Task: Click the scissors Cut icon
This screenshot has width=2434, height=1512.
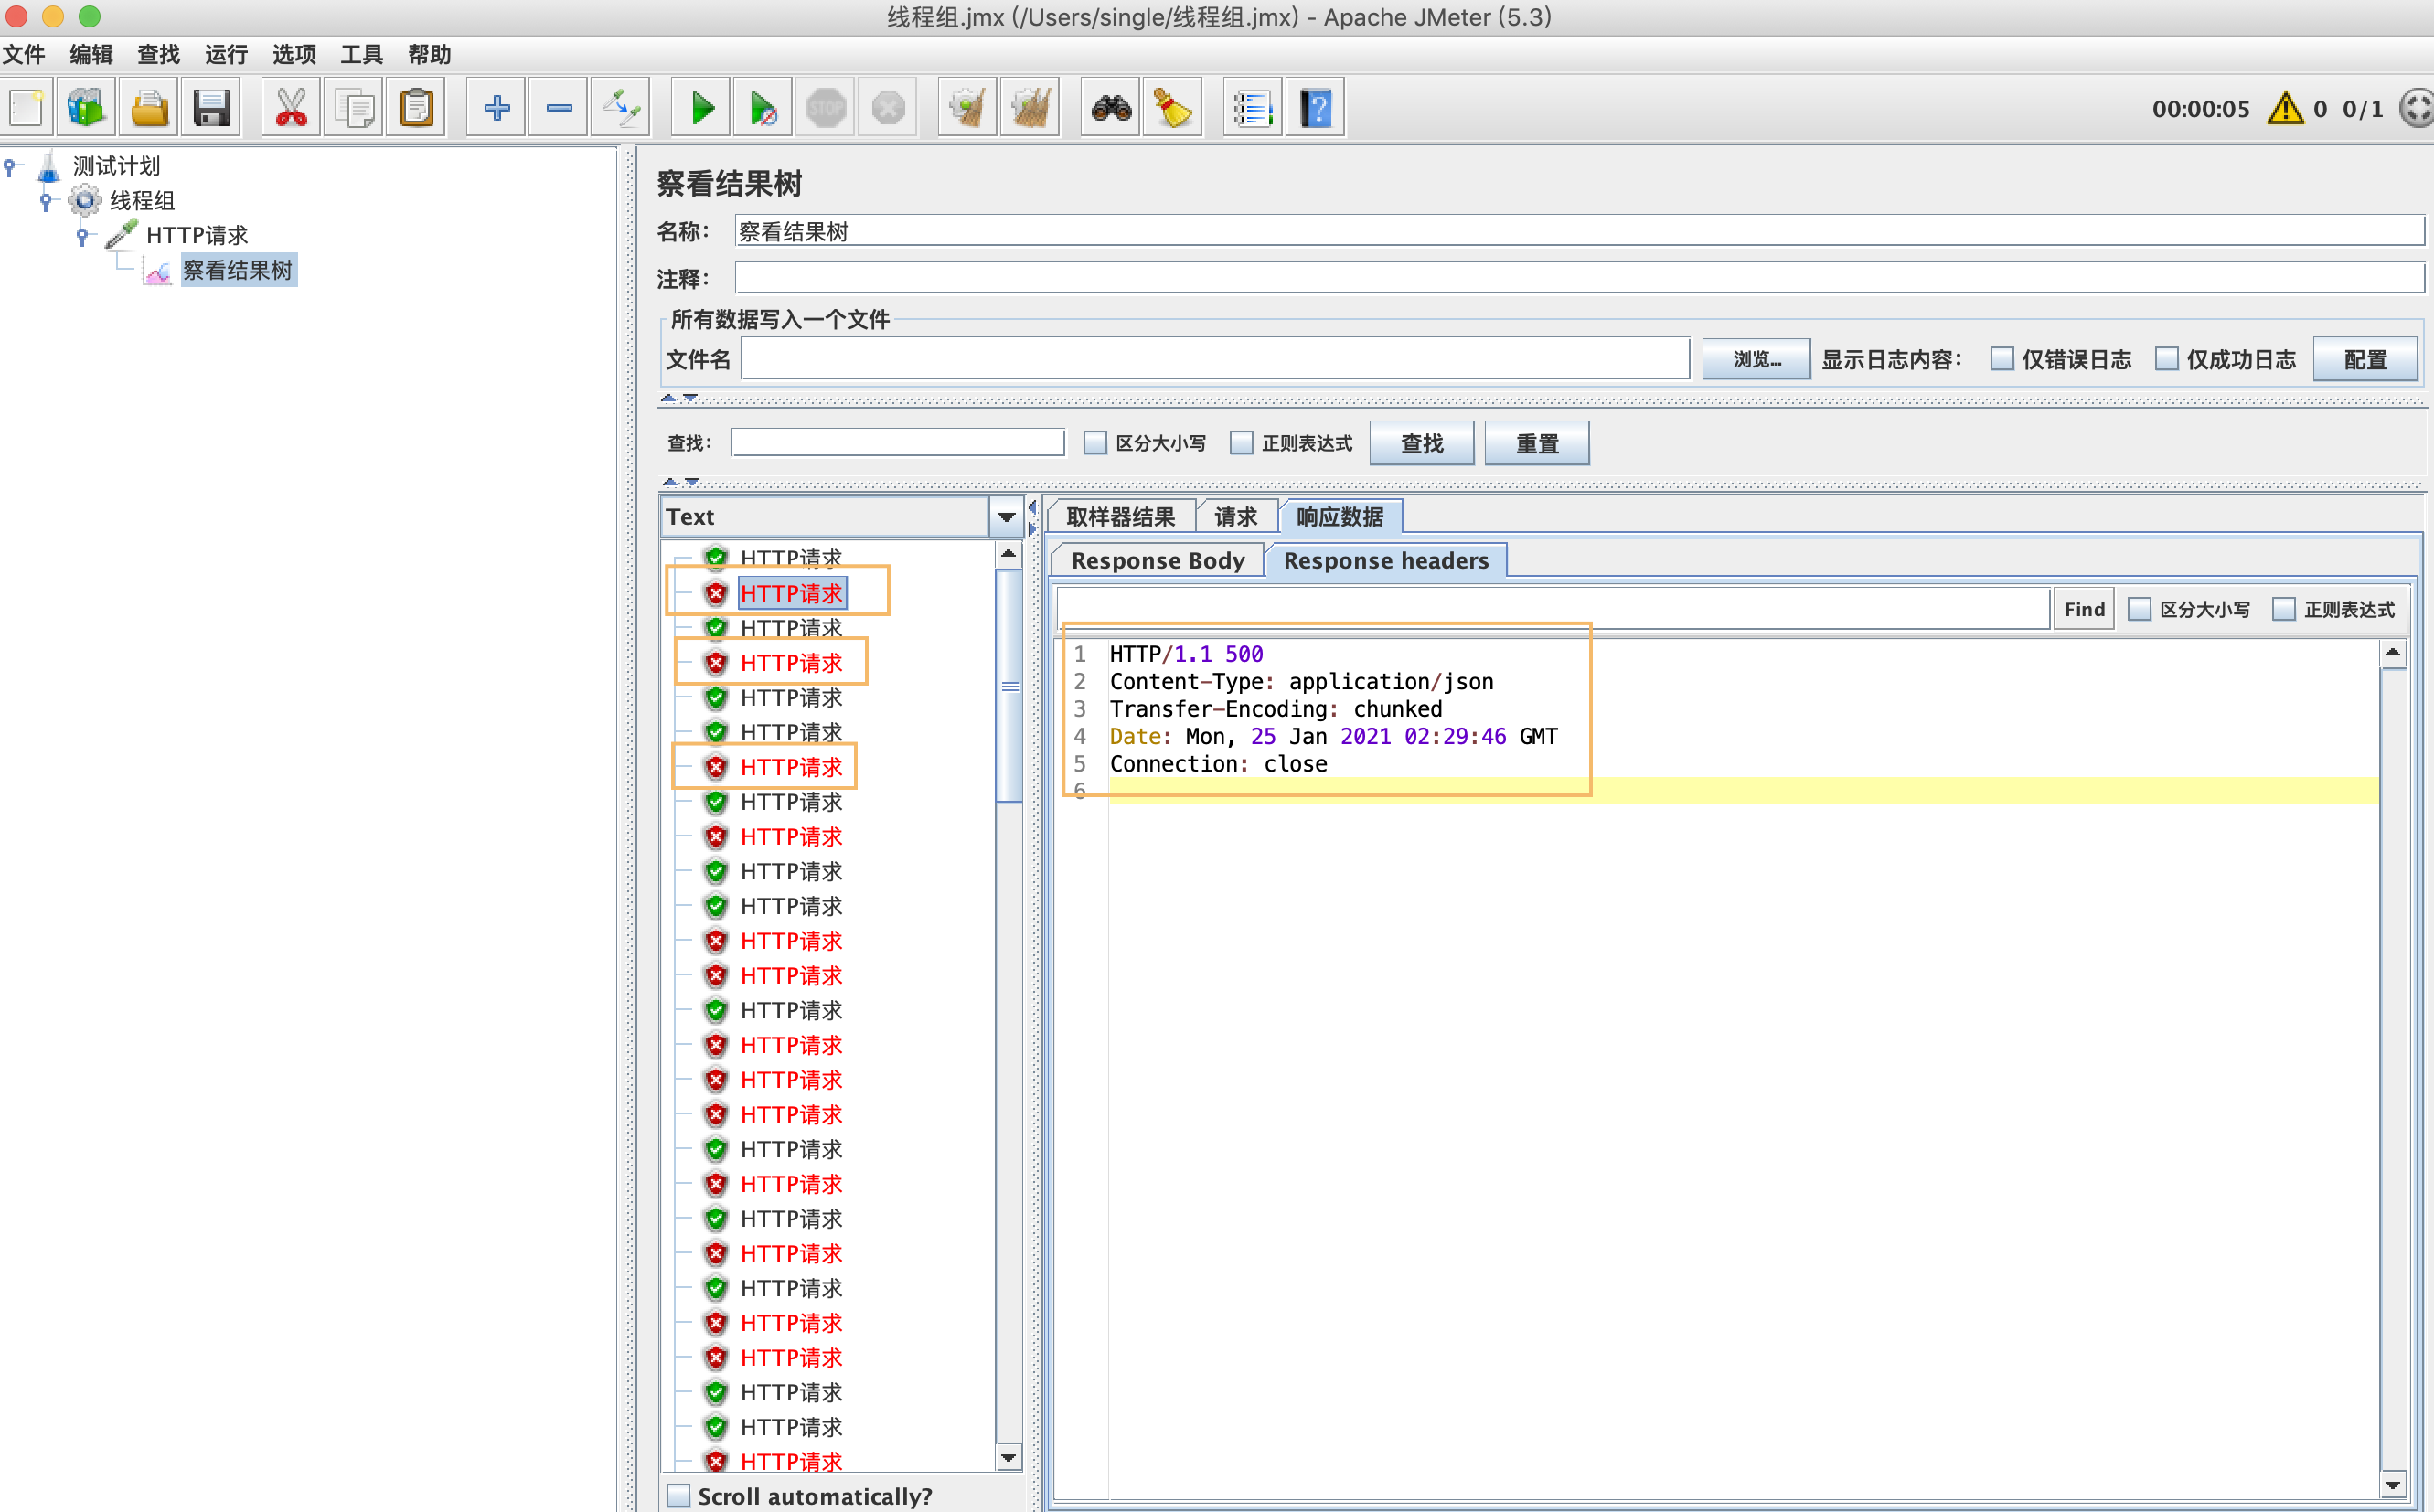Action: tap(291, 108)
